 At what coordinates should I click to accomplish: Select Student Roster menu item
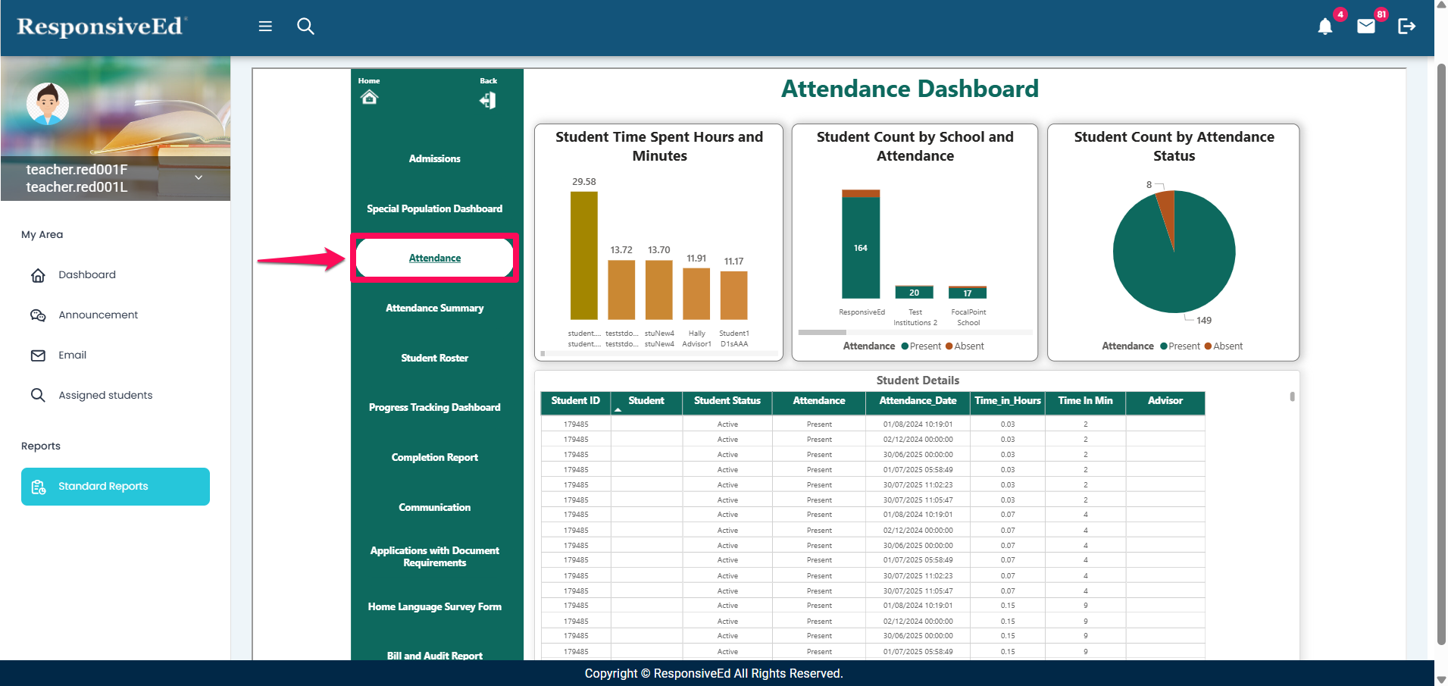click(434, 359)
